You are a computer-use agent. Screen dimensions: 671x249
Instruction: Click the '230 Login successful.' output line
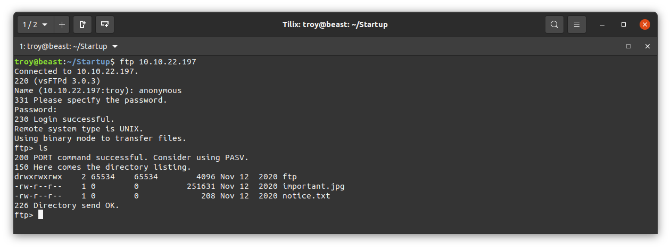64,119
